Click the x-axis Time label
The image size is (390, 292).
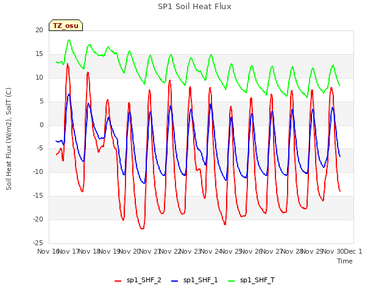pos(345,261)
